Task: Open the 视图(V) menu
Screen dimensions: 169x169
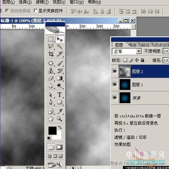Action: pos(59,2)
